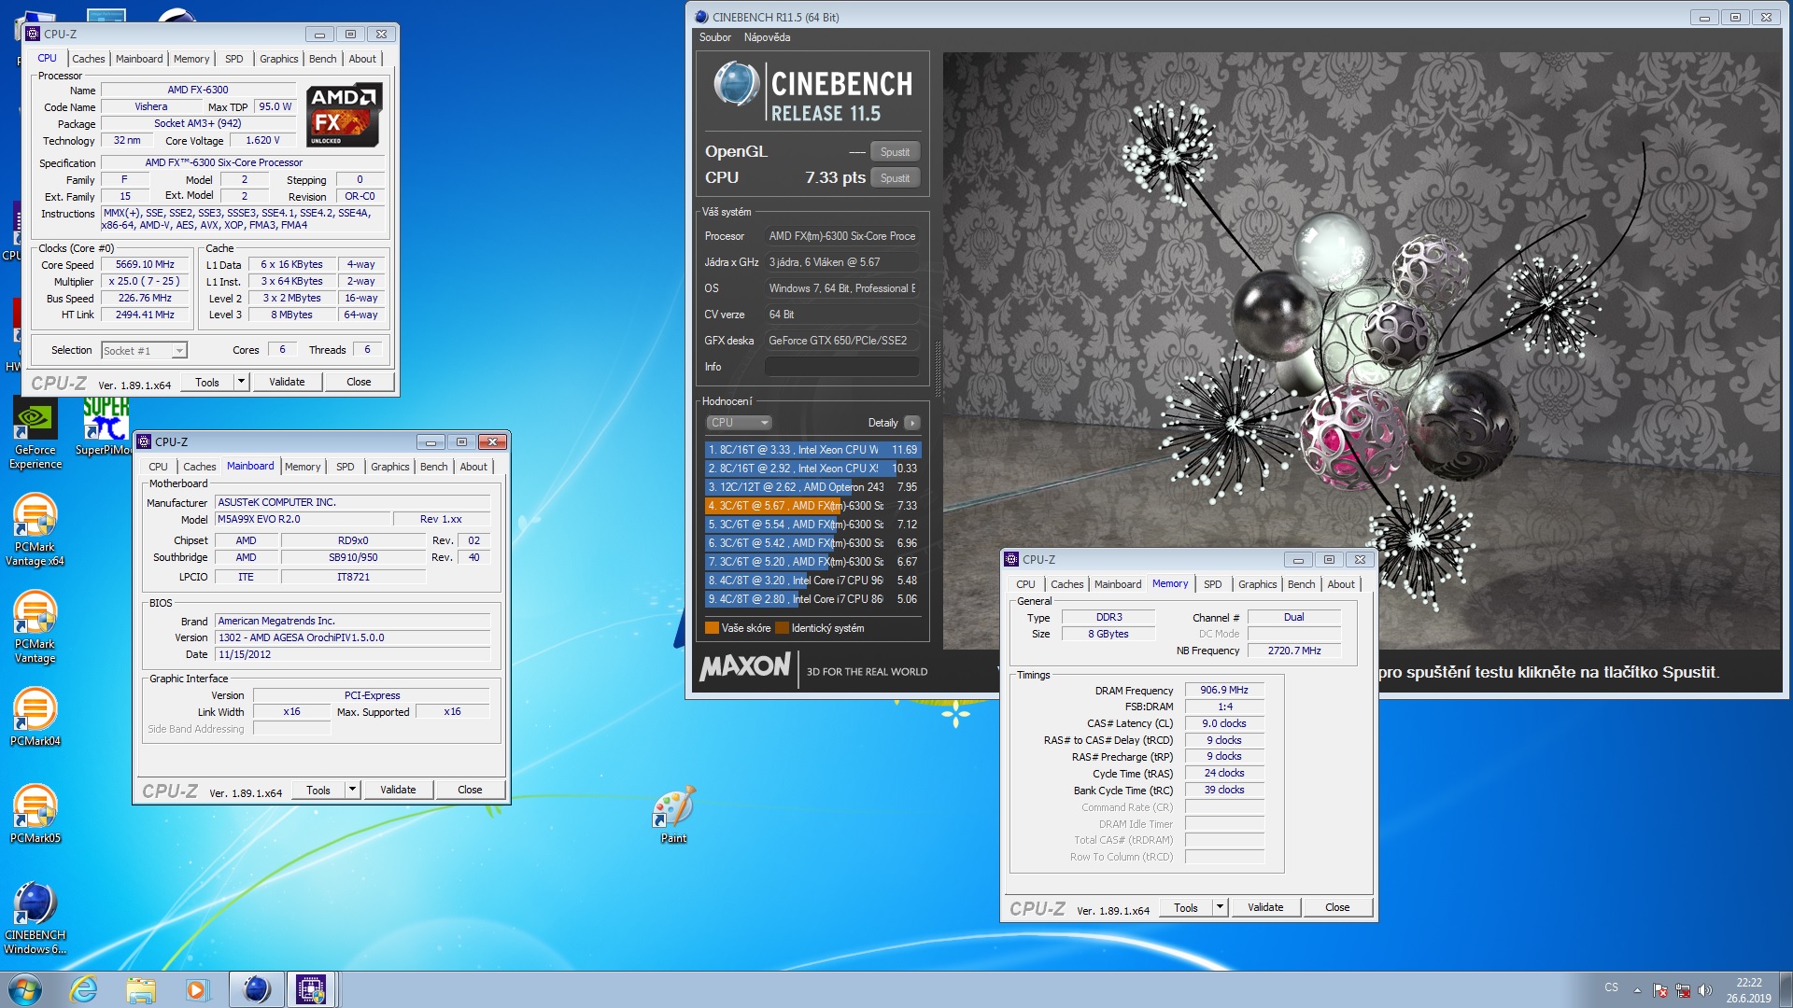
Task: Expand Tools arrow in CPU-Z CPU window
Action: pos(241,382)
